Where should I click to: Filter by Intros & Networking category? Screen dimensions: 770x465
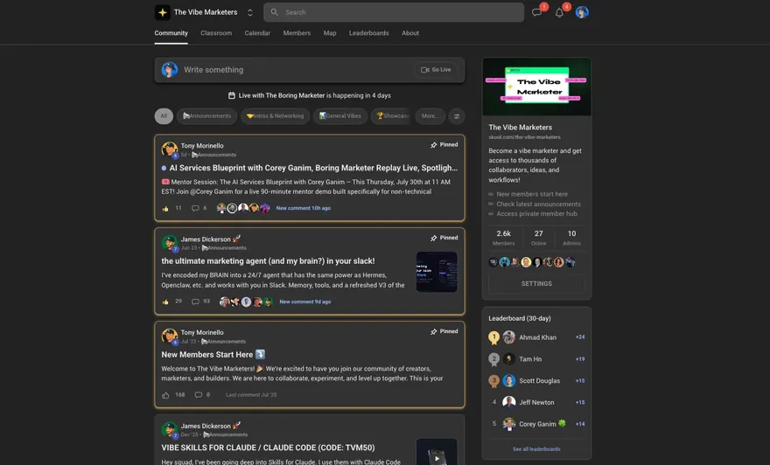[275, 115]
